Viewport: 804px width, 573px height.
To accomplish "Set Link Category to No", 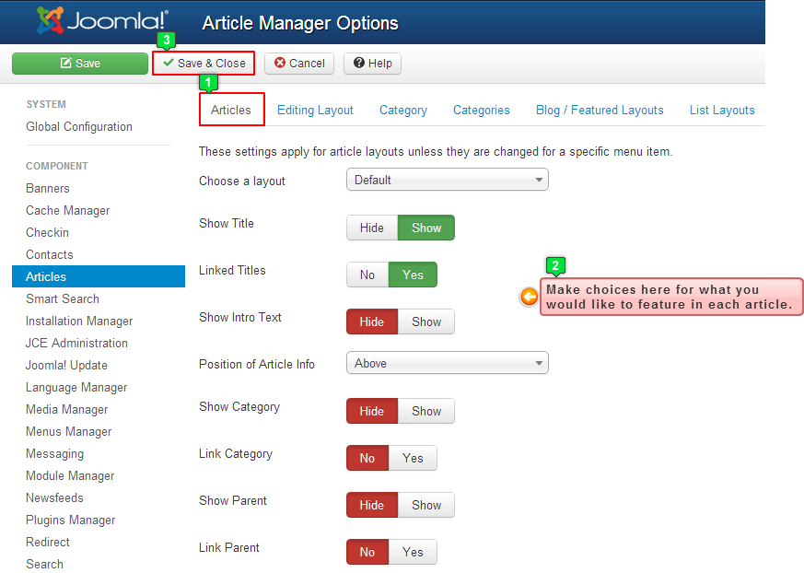I will tap(367, 458).
